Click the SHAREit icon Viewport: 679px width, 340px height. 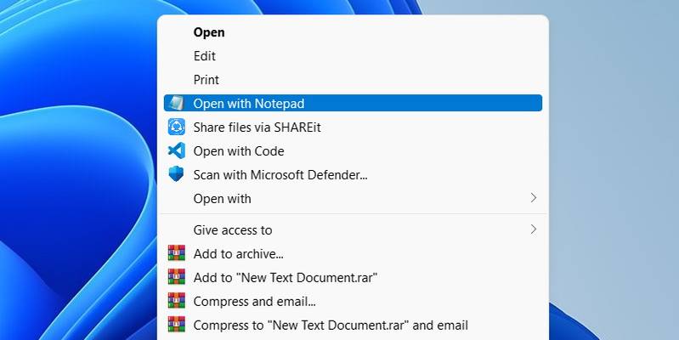click(176, 127)
